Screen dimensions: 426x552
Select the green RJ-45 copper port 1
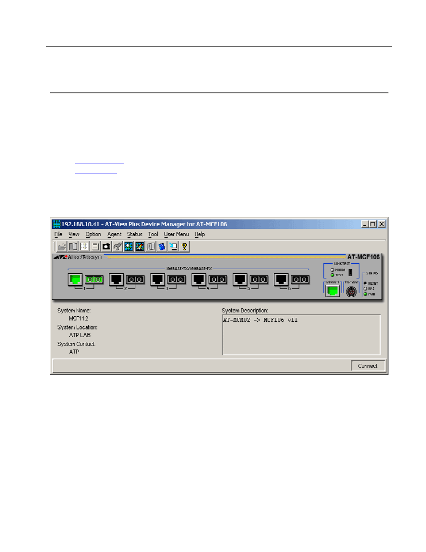(75, 279)
